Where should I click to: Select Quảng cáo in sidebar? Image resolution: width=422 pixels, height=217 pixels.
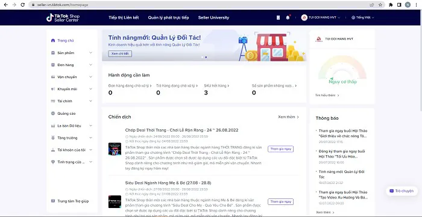pos(66,114)
